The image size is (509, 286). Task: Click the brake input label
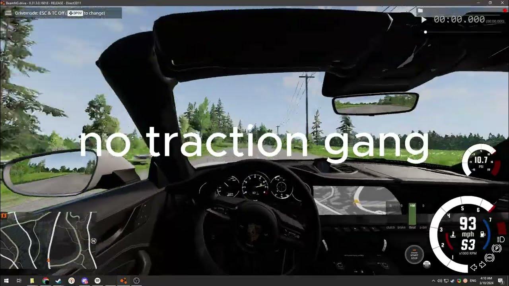(402, 228)
